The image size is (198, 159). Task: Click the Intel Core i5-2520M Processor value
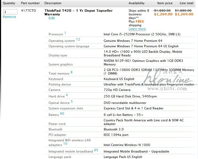click(142, 34)
